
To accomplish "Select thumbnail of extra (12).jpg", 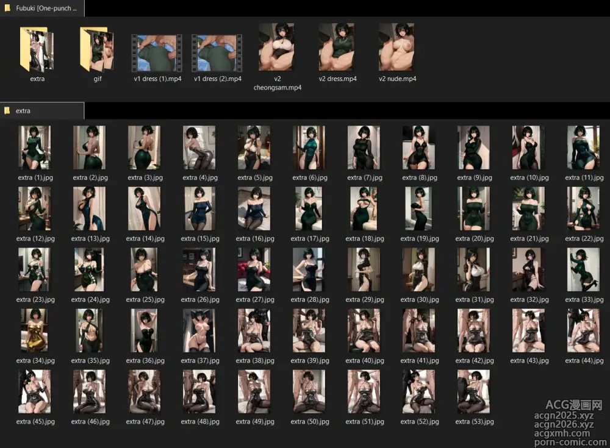I will [x=35, y=208].
